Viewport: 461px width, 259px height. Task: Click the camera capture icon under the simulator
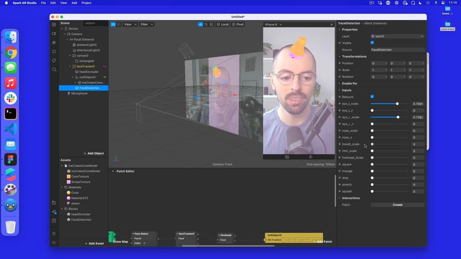[x=287, y=157]
